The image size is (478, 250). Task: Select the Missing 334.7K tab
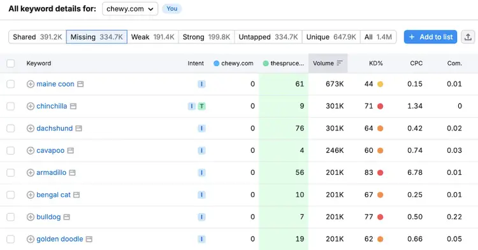point(97,37)
